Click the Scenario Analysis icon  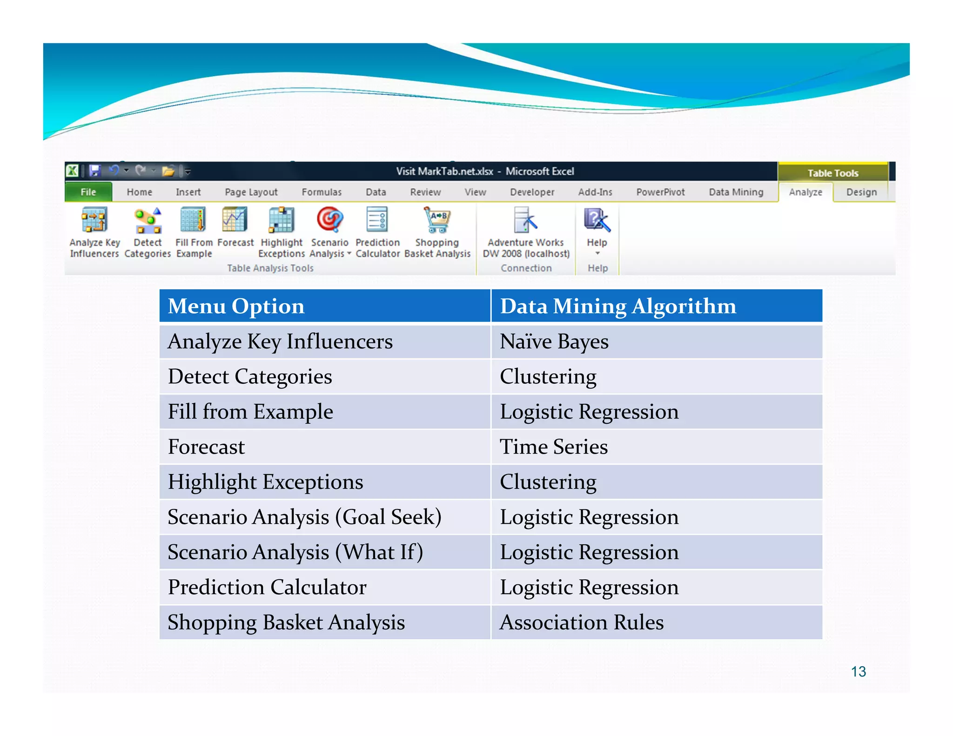(x=329, y=220)
